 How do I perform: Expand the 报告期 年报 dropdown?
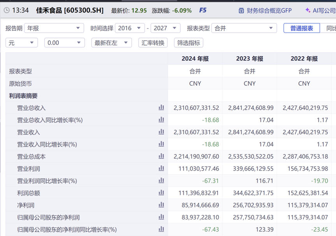(54, 28)
